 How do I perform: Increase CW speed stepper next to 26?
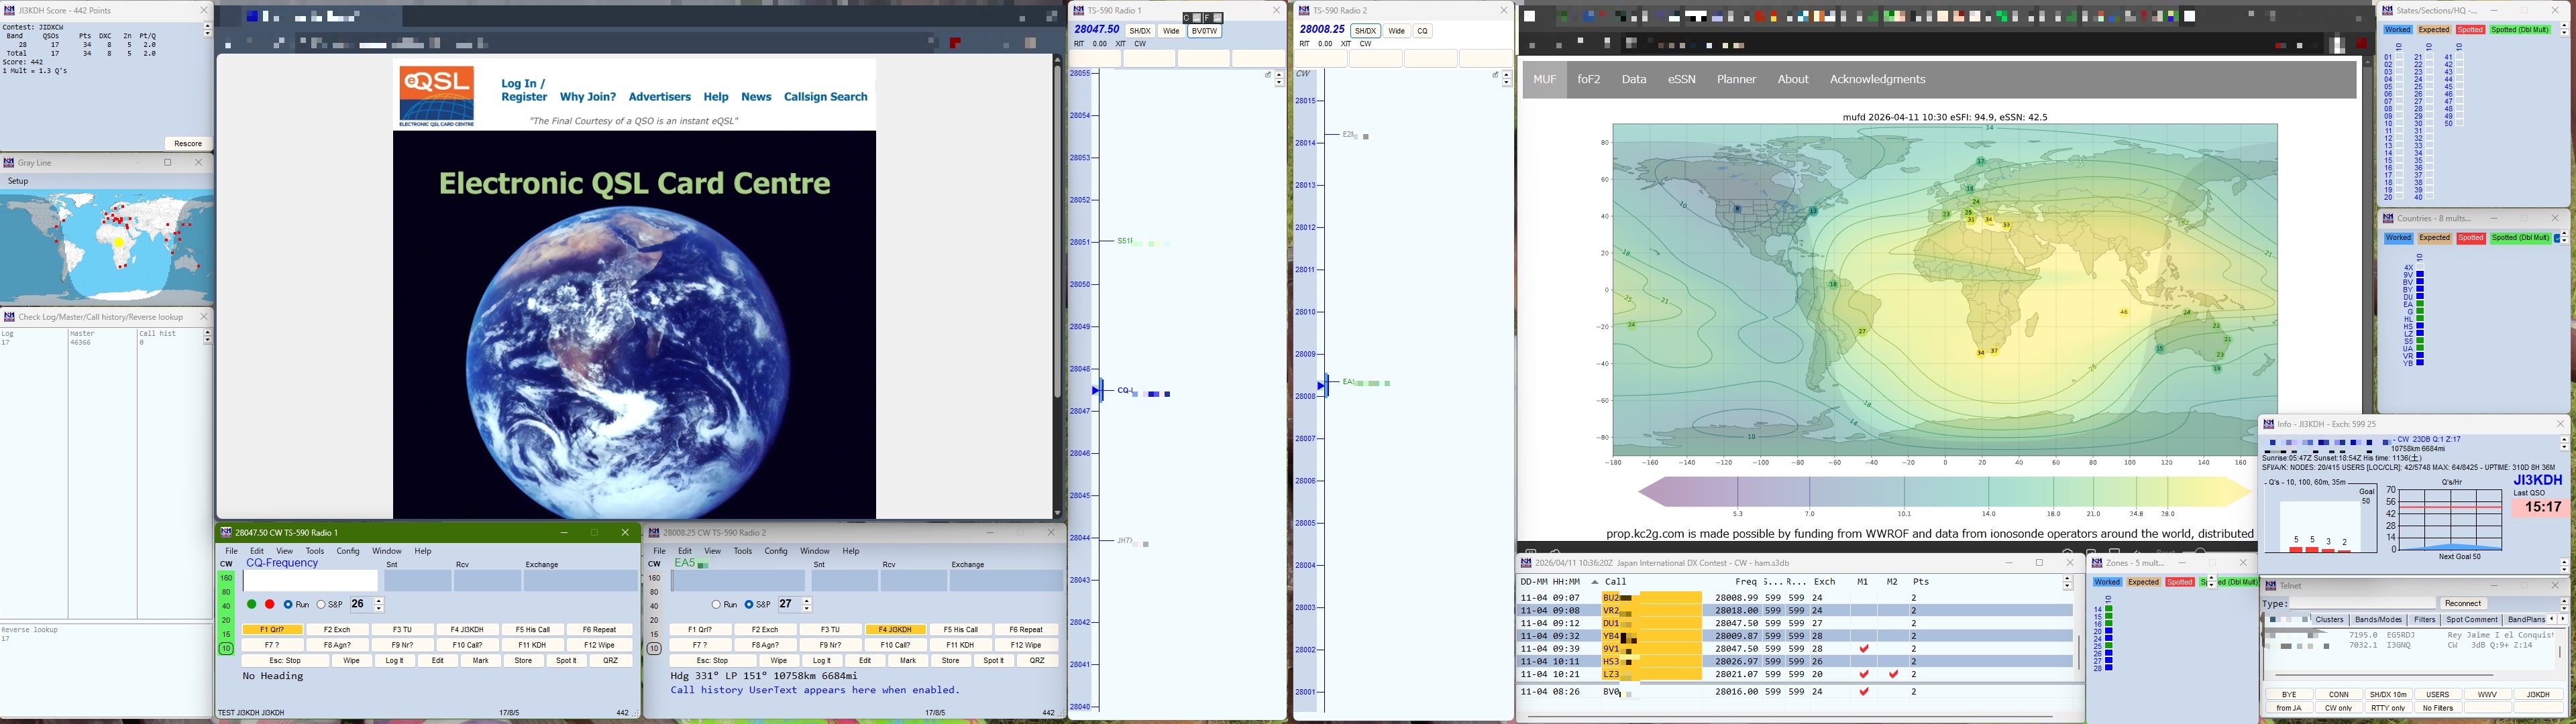click(x=379, y=600)
